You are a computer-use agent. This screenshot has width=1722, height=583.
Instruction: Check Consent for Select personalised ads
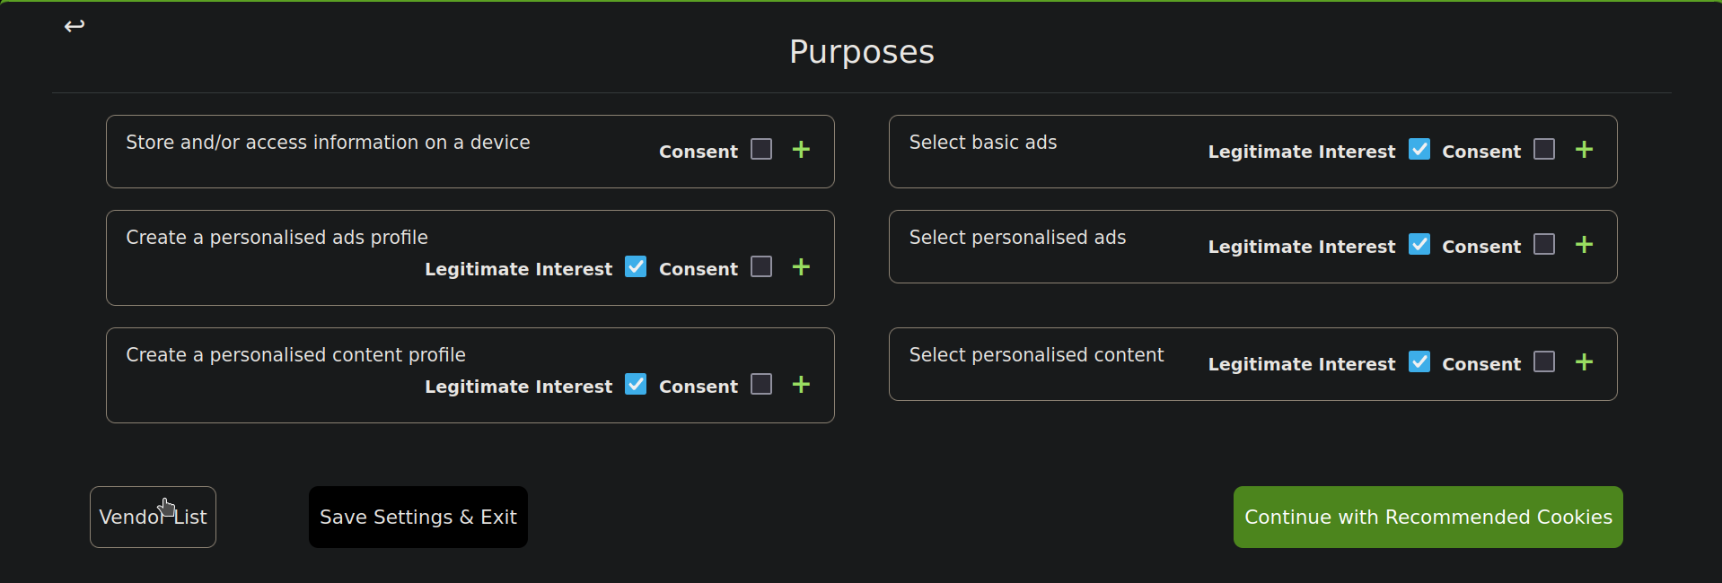click(1544, 244)
